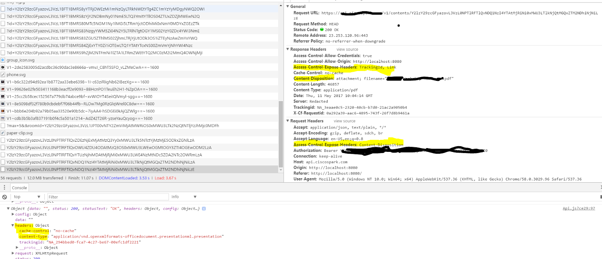Click document icon of ?id= request ending NWQ2OWI
The image size is (602, 259).
point(3,9)
